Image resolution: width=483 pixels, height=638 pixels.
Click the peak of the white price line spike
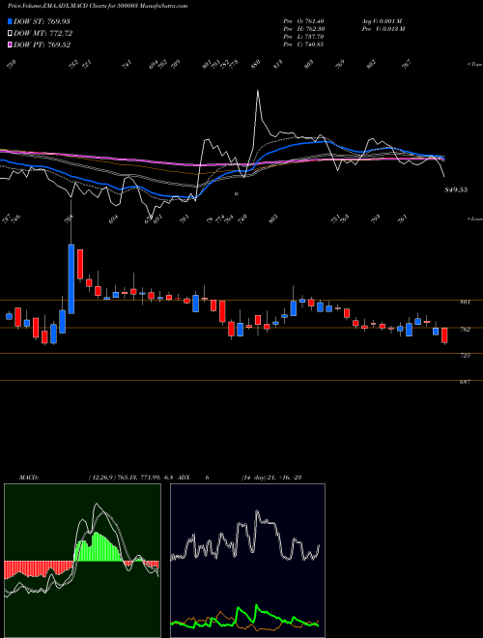258,91
